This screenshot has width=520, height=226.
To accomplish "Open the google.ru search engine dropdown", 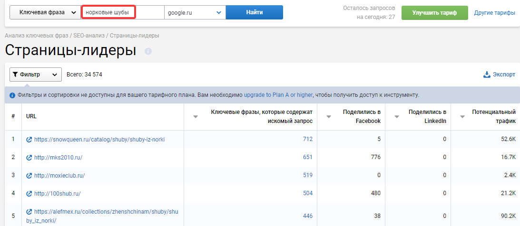I will point(195,12).
